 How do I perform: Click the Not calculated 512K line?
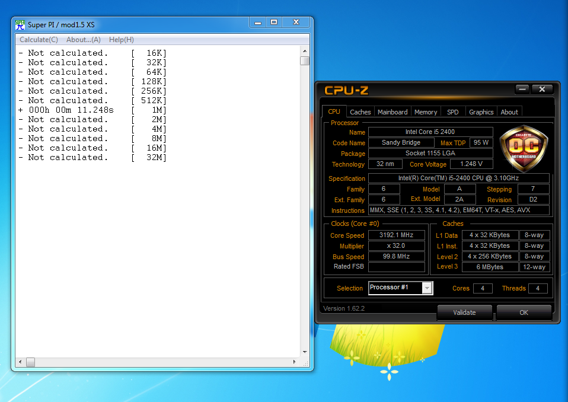click(92, 101)
